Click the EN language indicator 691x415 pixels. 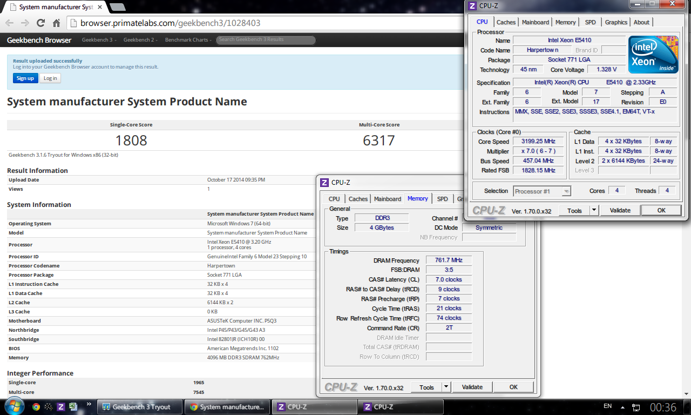(x=607, y=406)
